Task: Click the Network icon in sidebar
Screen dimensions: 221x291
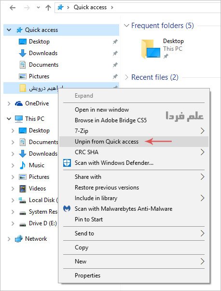Action: point(19,239)
